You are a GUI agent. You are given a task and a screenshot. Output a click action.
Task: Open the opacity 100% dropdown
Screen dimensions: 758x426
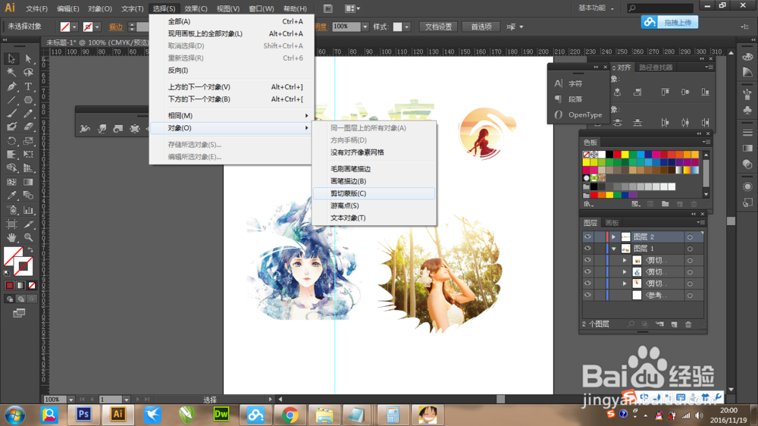(365, 27)
